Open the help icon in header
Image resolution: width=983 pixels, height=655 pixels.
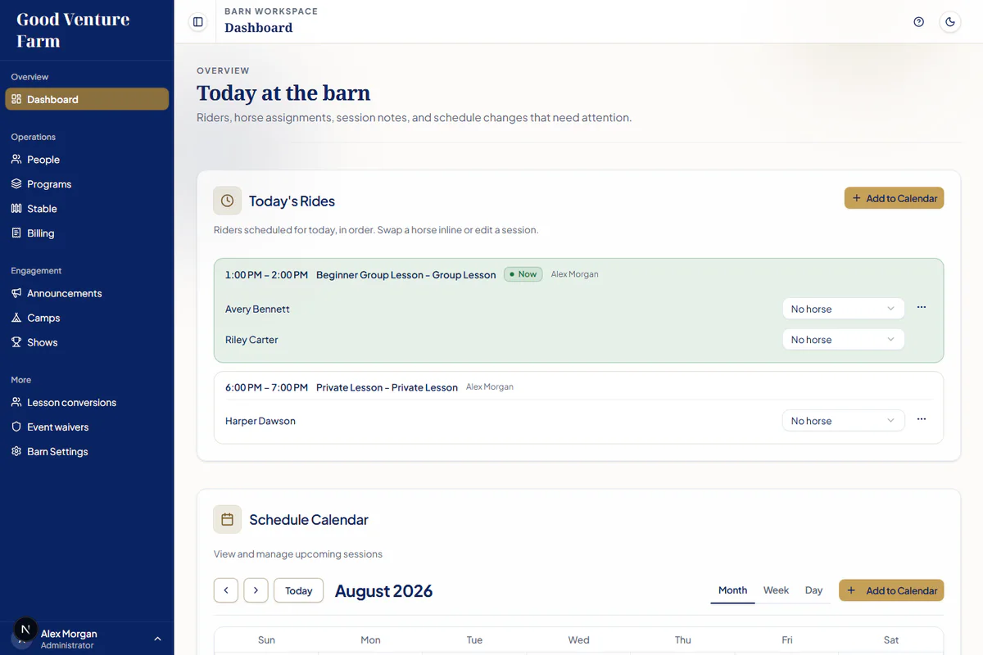[918, 22]
